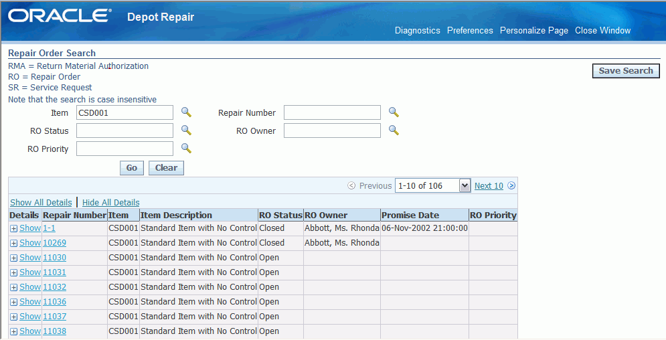Click the Show link for repair 11032
The image size is (666, 340).
tap(30, 287)
